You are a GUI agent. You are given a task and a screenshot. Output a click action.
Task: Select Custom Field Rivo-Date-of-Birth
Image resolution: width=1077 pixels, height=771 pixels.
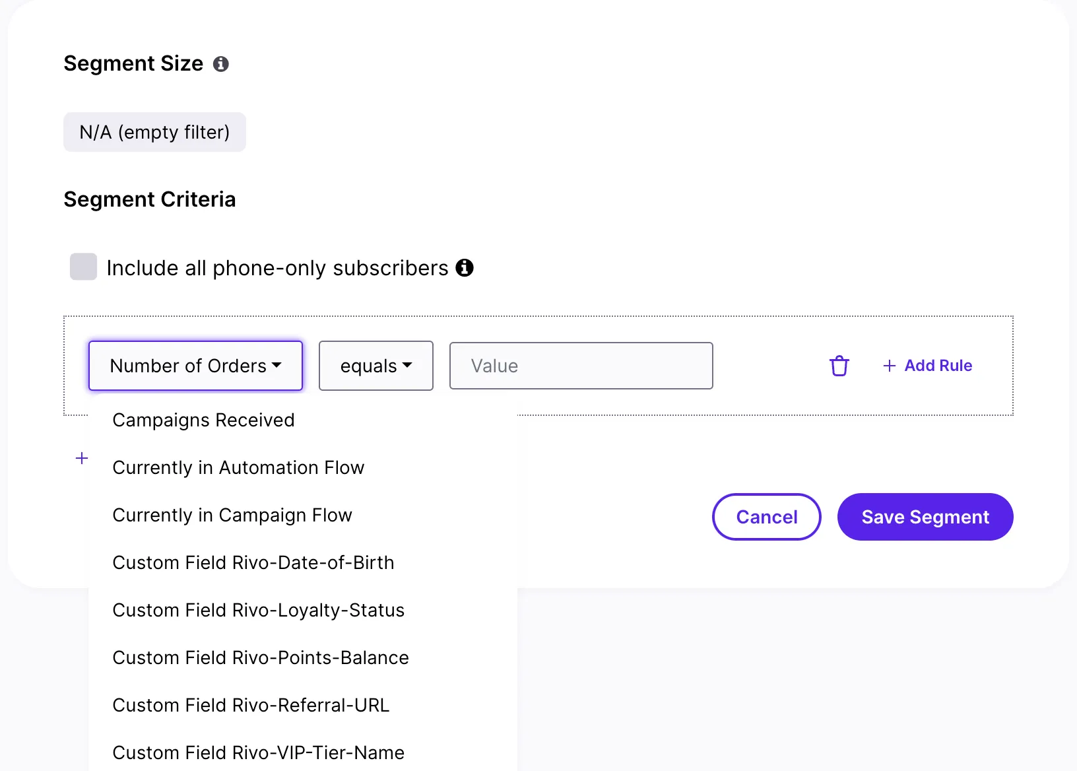tap(253, 562)
